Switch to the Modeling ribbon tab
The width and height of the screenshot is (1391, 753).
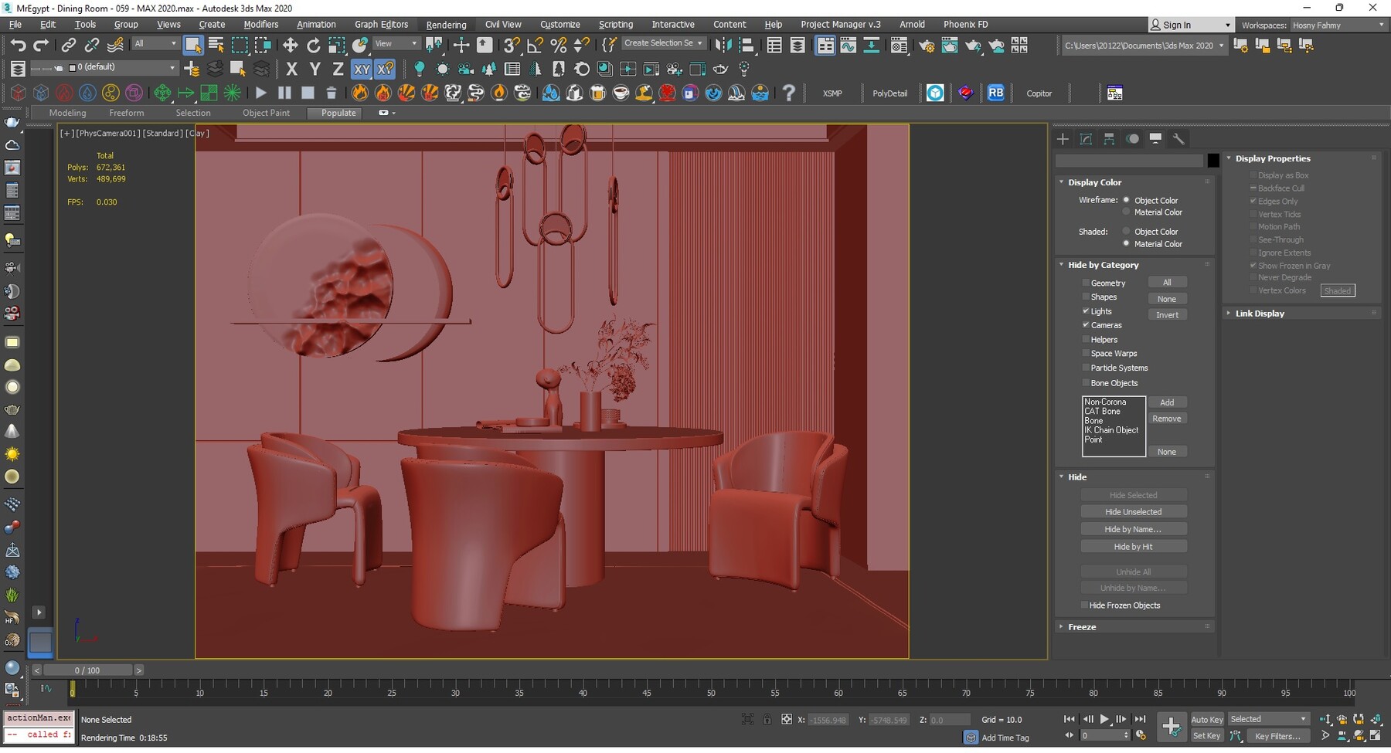pyautogui.click(x=67, y=113)
